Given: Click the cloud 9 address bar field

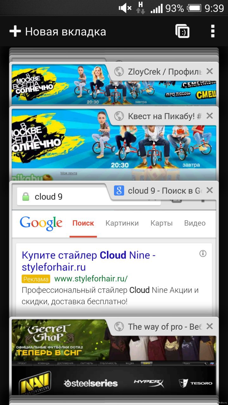Looking at the screenshot, I should click(63, 197).
